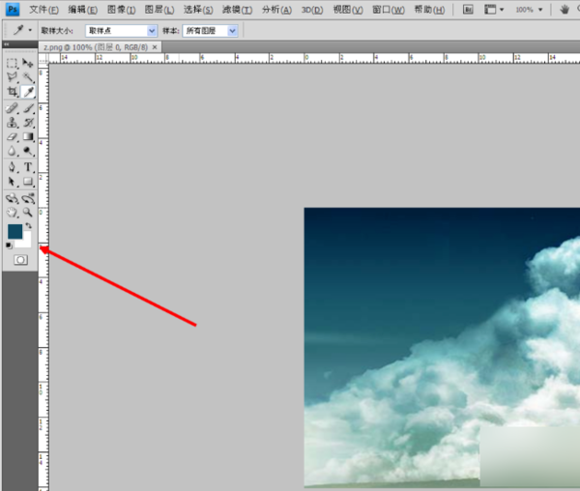Select the 3D Orbit camera tool

tap(28, 198)
